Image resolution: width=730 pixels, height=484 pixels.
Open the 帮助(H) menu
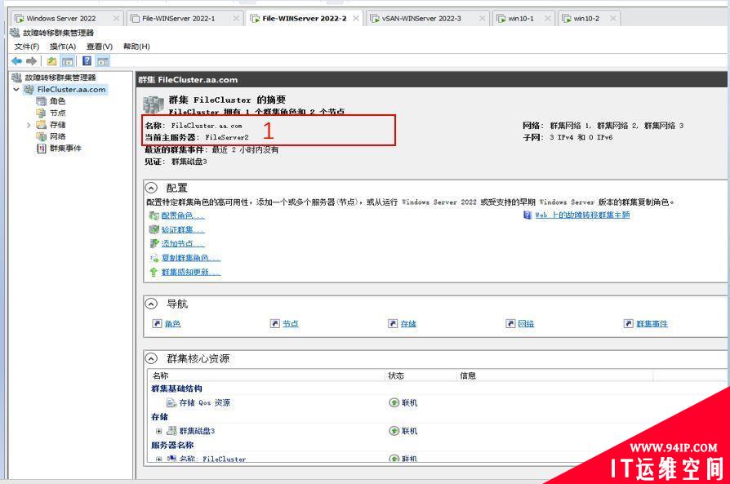pyautogui.click(x=136, y=47)
